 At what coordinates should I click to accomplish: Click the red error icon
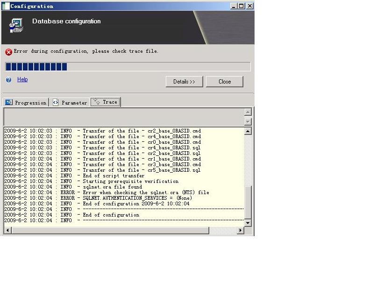tap(8, 52)
